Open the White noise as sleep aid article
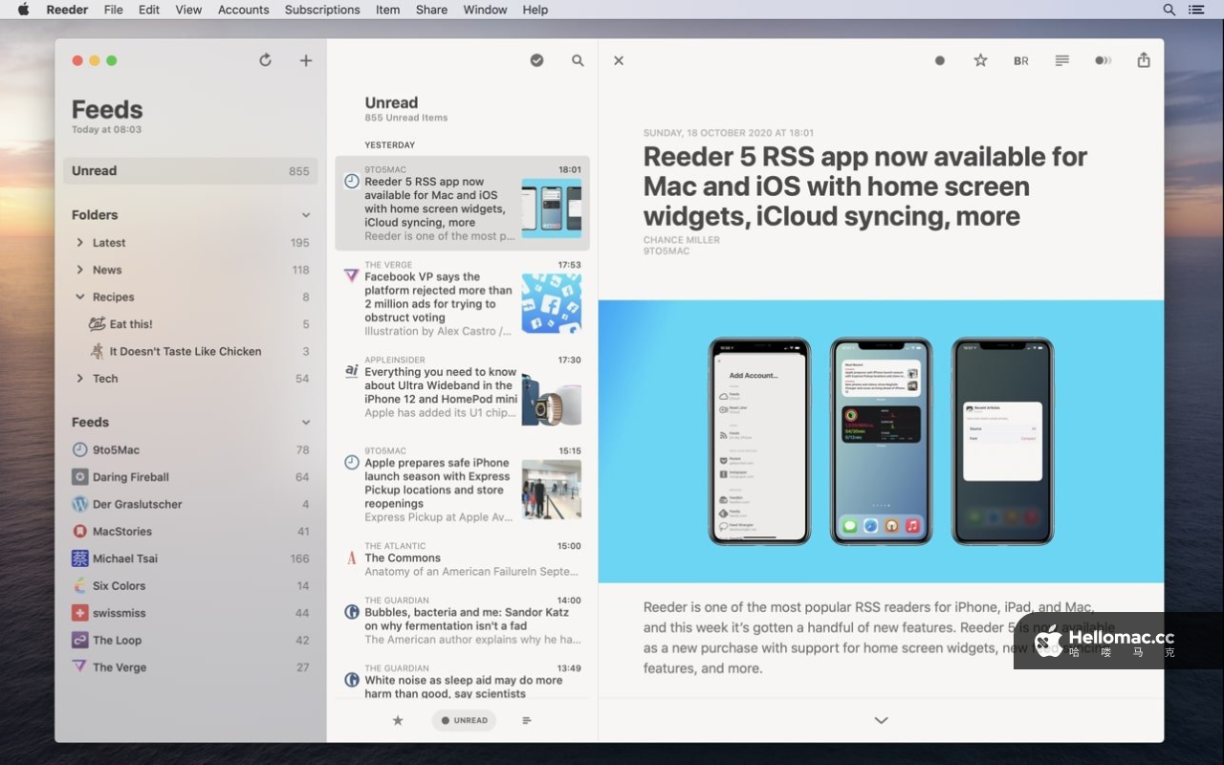Image resolution: width=1224 pixels, height=765 pixels. point(463,679)
